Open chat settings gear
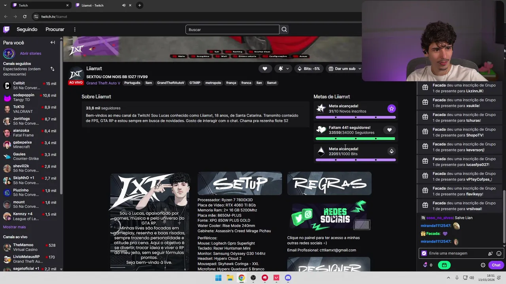506x284 pixels. (483, 265)
